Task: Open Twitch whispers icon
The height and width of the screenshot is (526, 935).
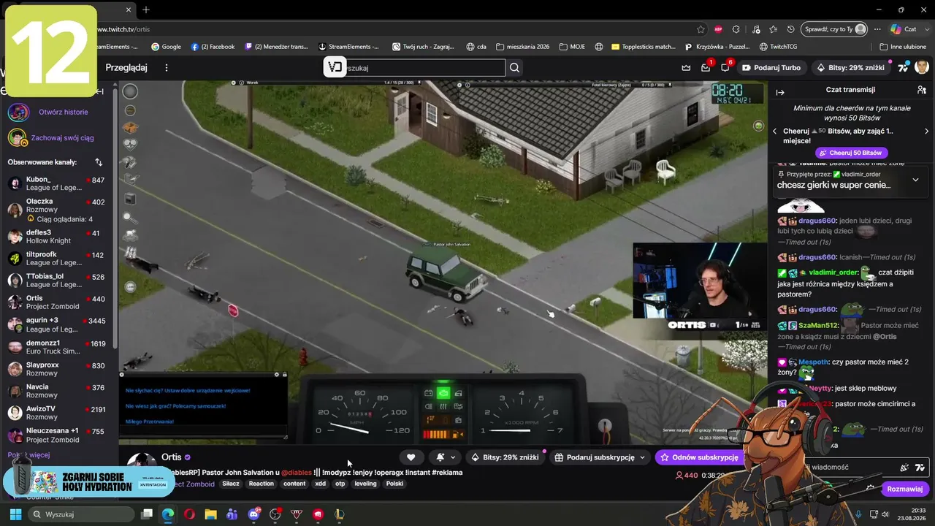Action: point(725,67)
